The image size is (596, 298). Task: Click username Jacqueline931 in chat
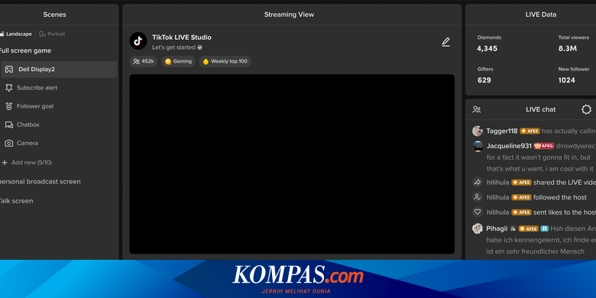pyautogui.click(x=509, y=146)
